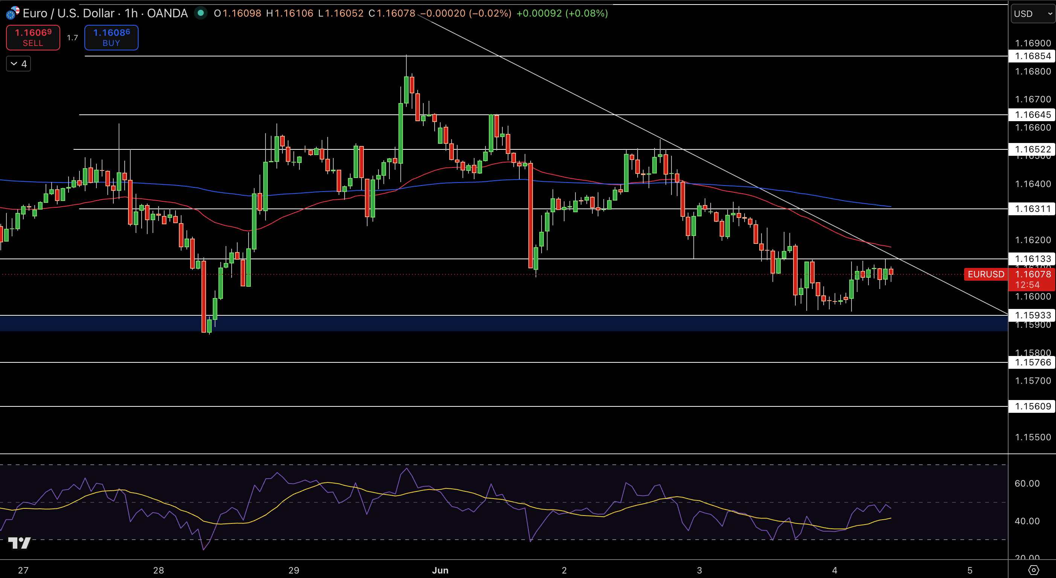Click the BUY 1.16086 button
The width and height of the screenshot is (1056, 578).
coord(111,37)
